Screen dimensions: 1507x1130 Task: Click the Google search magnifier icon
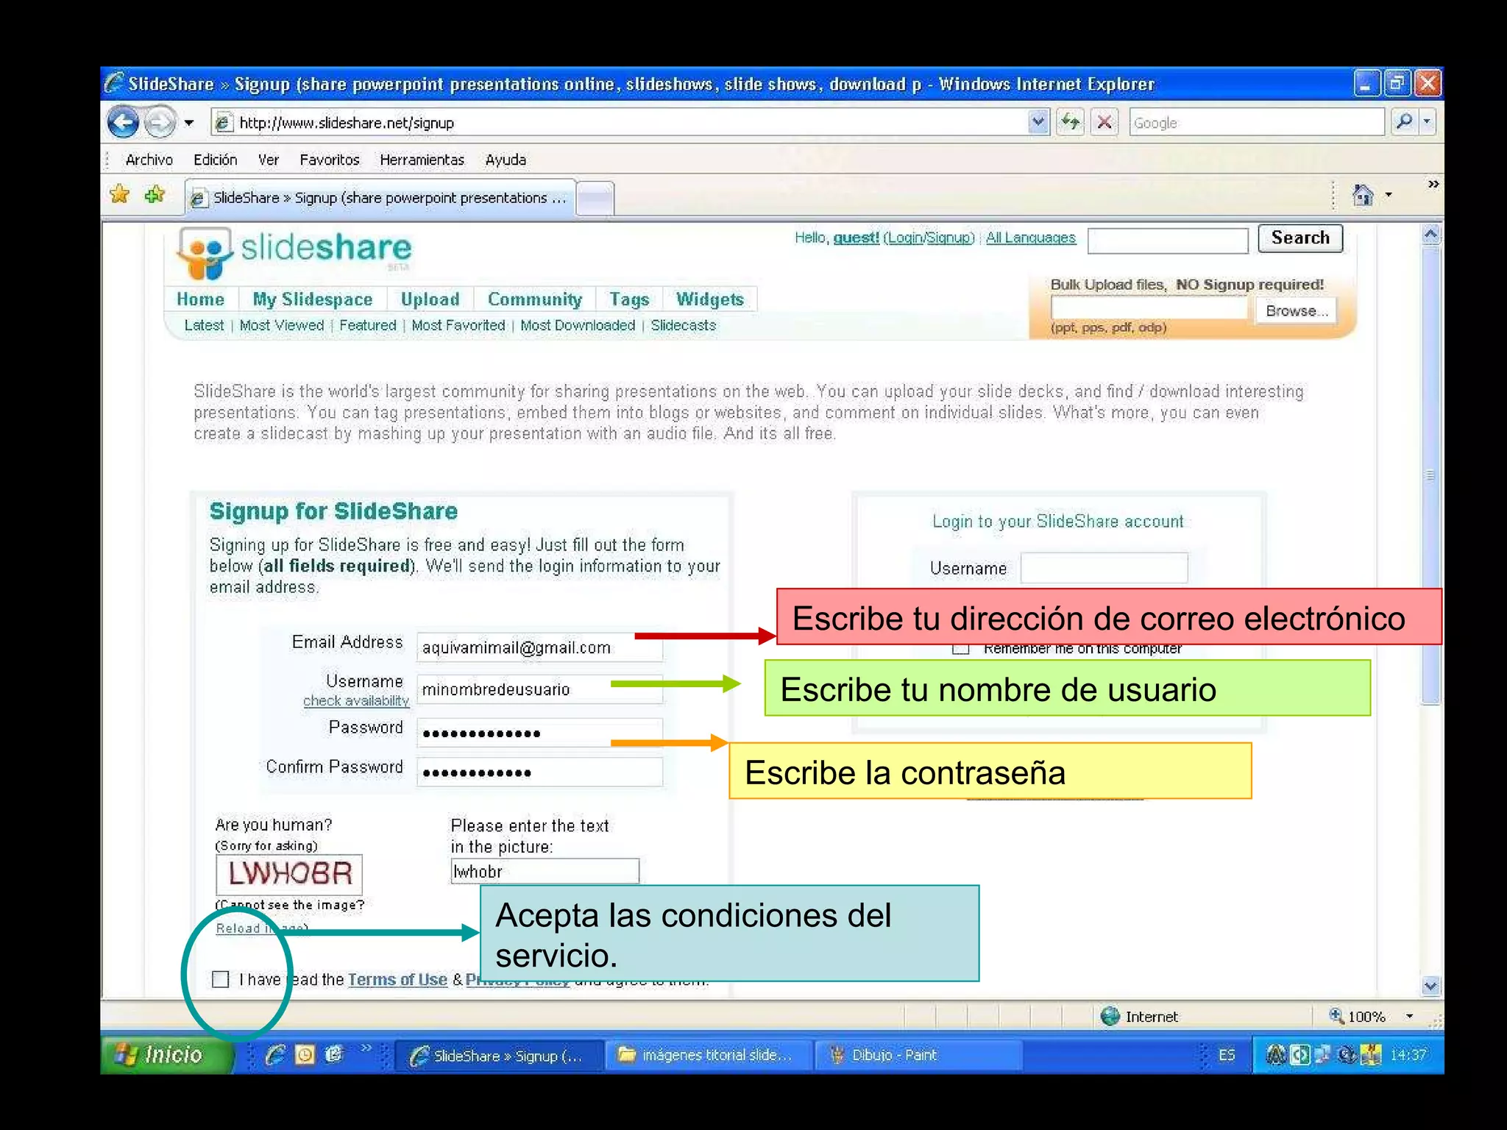point(1404,122)
